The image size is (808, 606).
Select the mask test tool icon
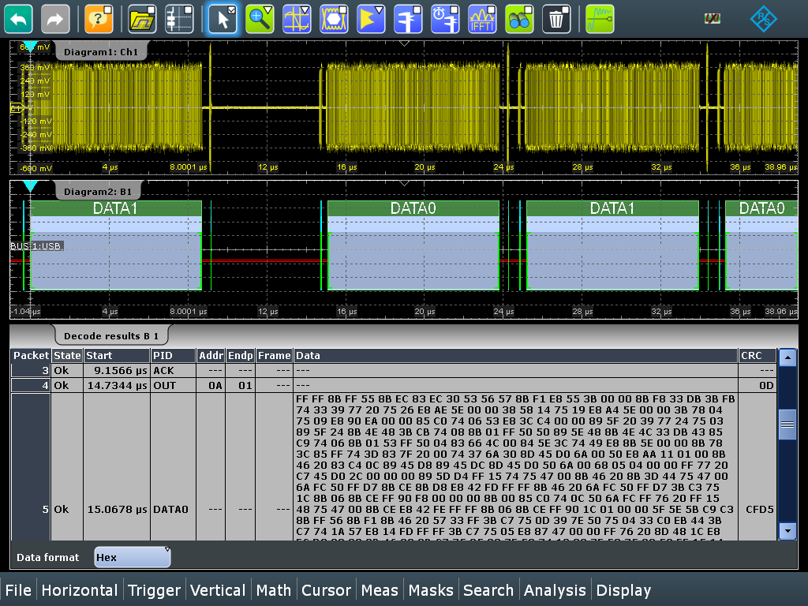tap(335, 18)
